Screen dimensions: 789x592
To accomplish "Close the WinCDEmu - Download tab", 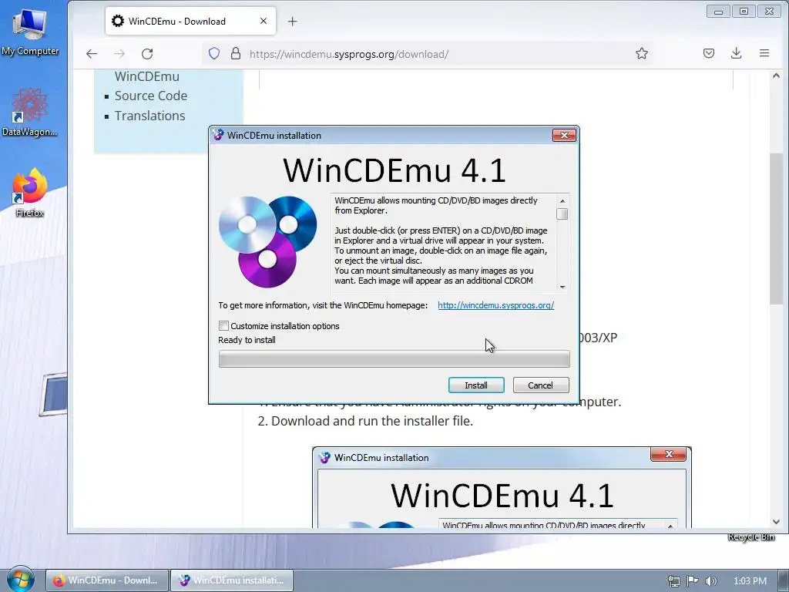I will coord(264,21).
